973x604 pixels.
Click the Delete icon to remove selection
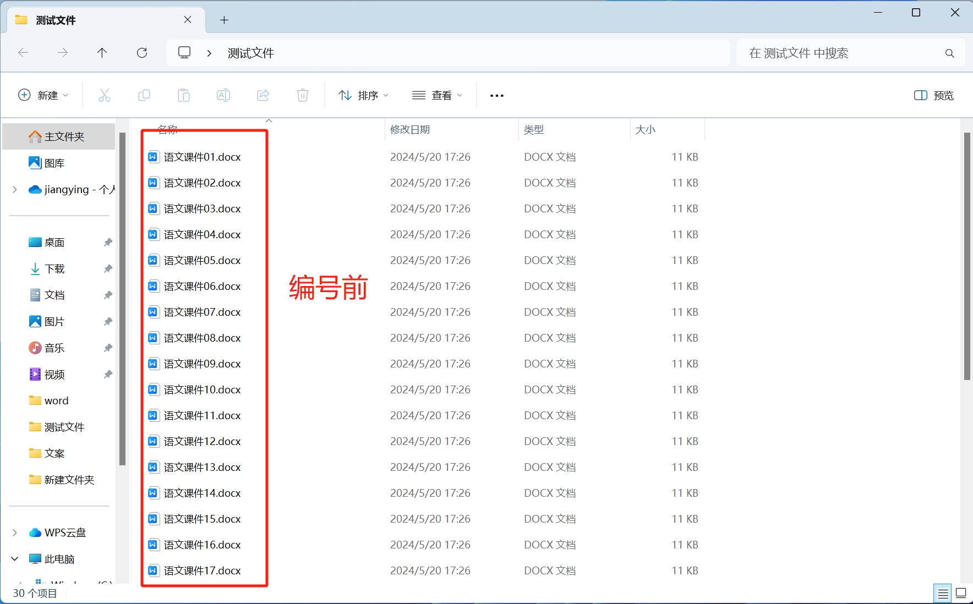point(302,95)
